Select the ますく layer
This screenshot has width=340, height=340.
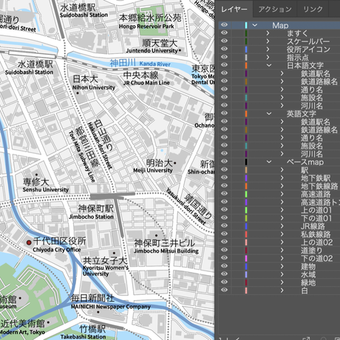point(297,33)
